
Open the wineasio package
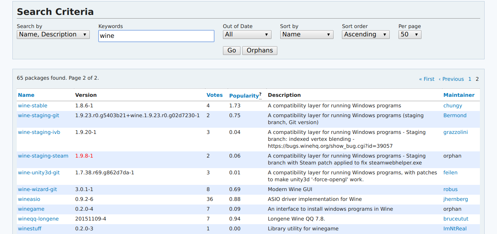29,199
